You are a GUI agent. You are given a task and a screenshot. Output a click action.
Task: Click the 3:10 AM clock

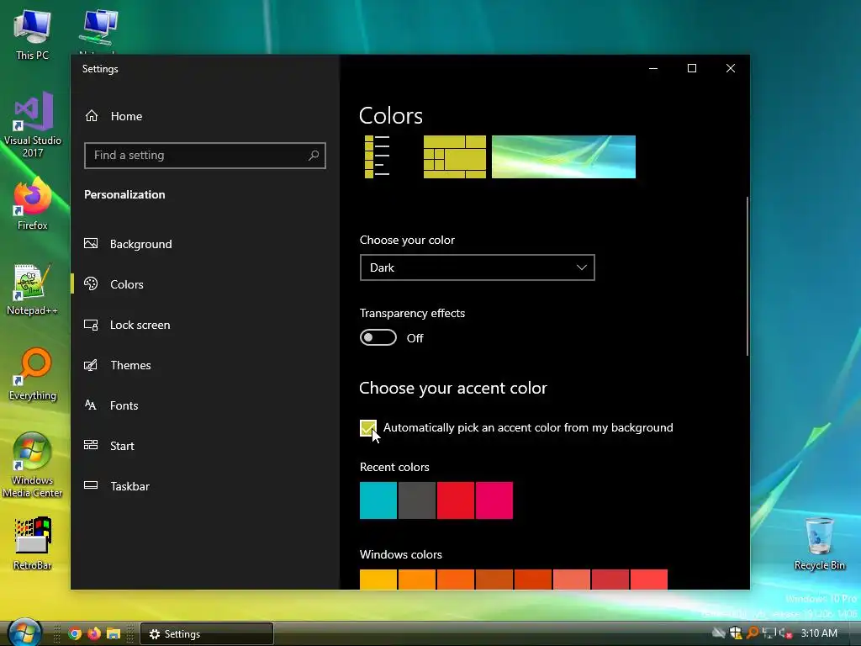pos(819,633)
